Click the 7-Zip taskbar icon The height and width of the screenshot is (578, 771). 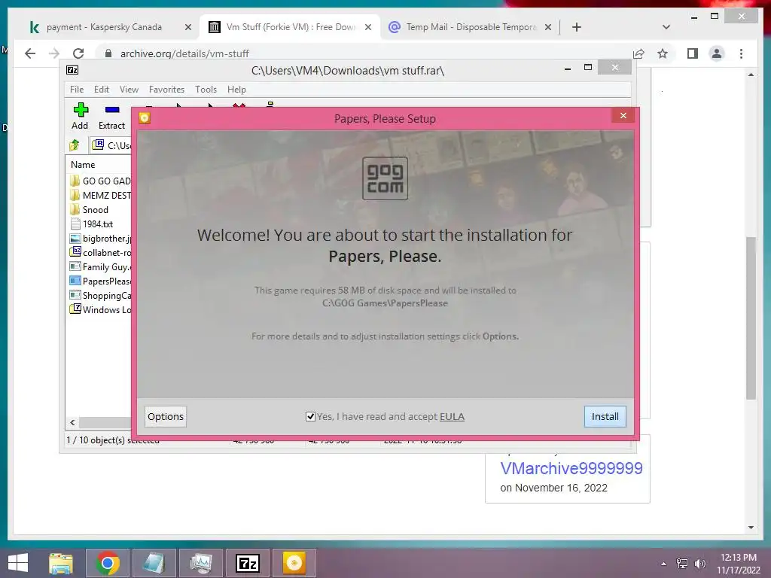(x=247, y=563)
